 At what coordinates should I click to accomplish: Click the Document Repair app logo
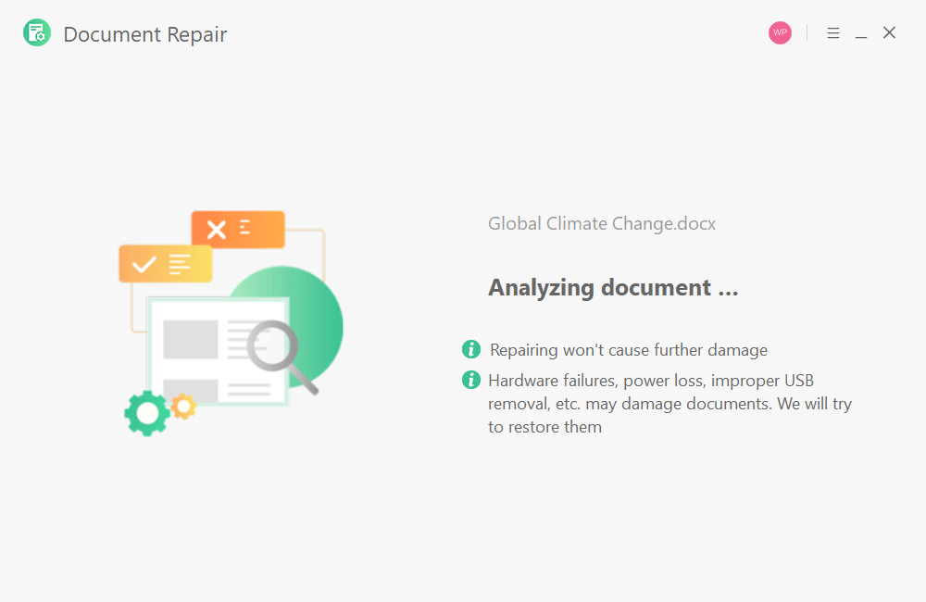[x=37, y=32]
